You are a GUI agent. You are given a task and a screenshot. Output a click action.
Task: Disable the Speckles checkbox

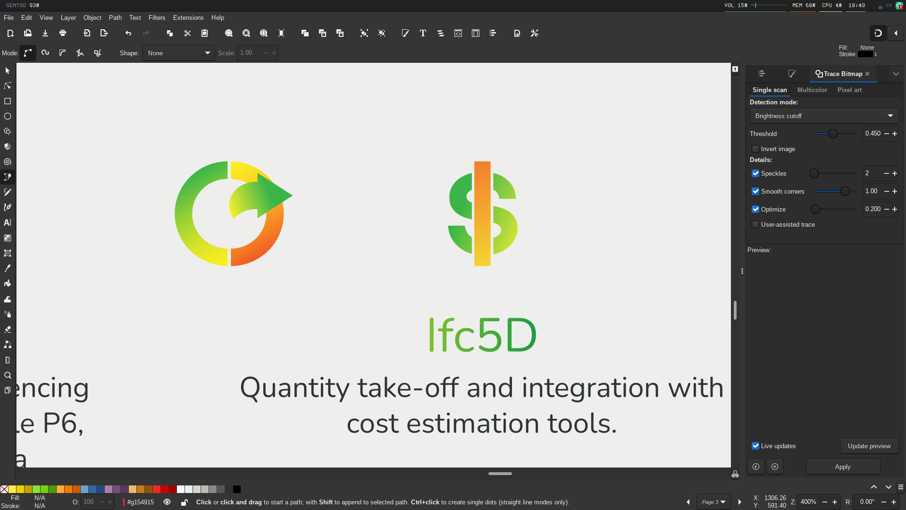pos(755,173)
